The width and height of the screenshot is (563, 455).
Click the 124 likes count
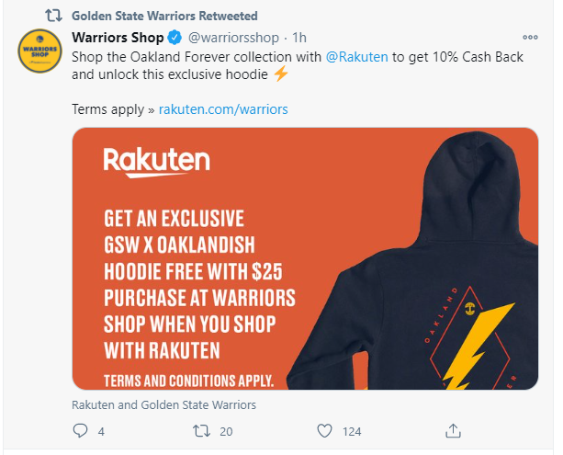pos(352,431)
